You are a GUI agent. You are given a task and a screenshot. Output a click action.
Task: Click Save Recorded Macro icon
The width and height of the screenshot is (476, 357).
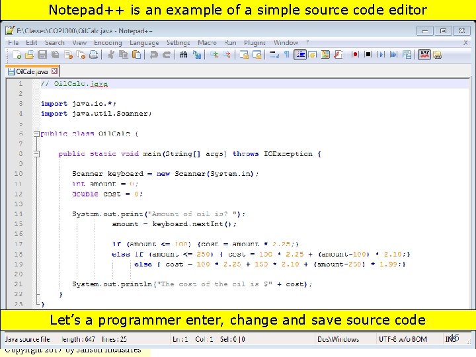point(407,55)
